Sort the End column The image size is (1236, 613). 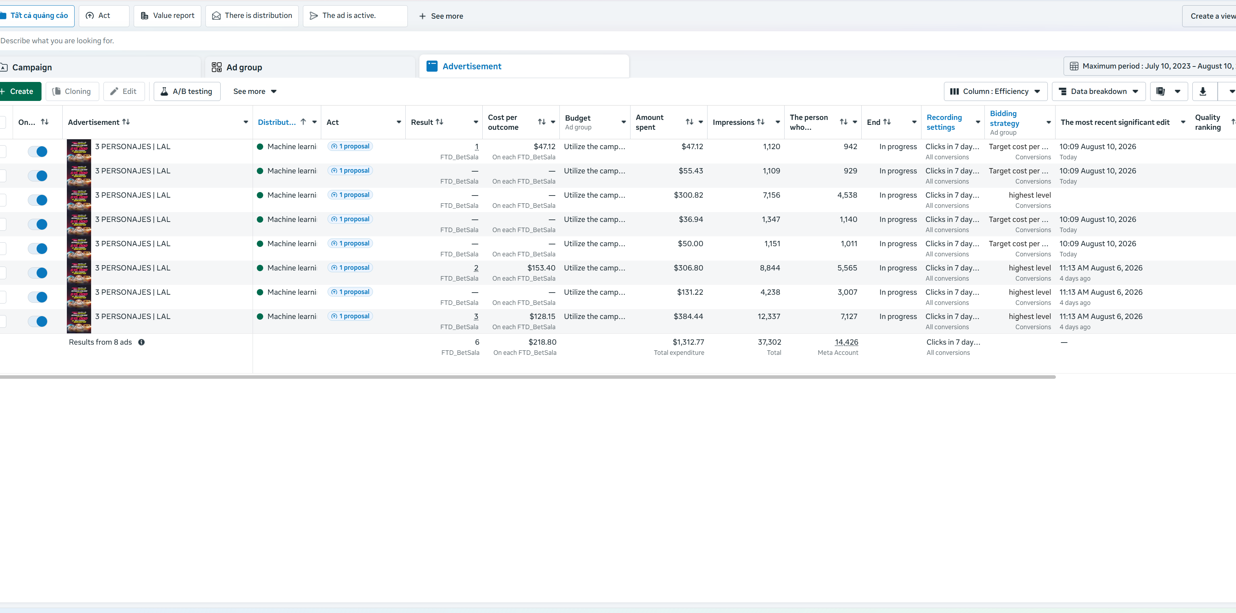887,122
